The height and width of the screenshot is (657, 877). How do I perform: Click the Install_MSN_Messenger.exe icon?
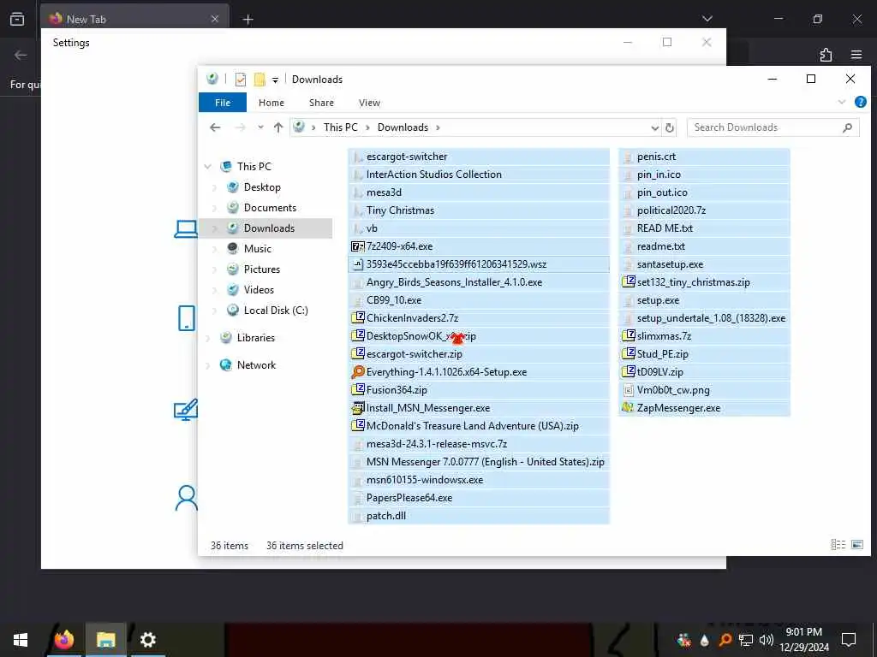pos(357,408)
